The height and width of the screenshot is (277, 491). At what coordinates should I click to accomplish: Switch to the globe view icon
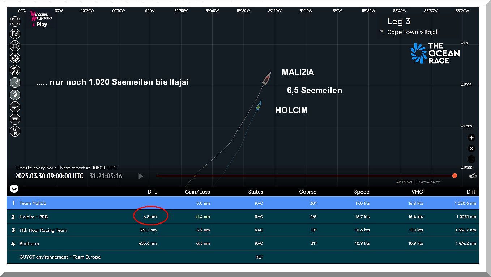point(15,46)
